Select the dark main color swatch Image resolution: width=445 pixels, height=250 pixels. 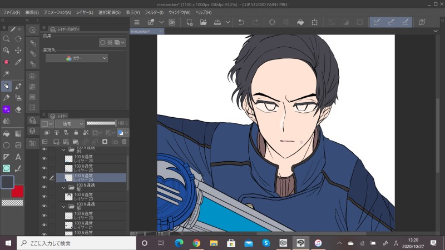(x=7, y=182)
